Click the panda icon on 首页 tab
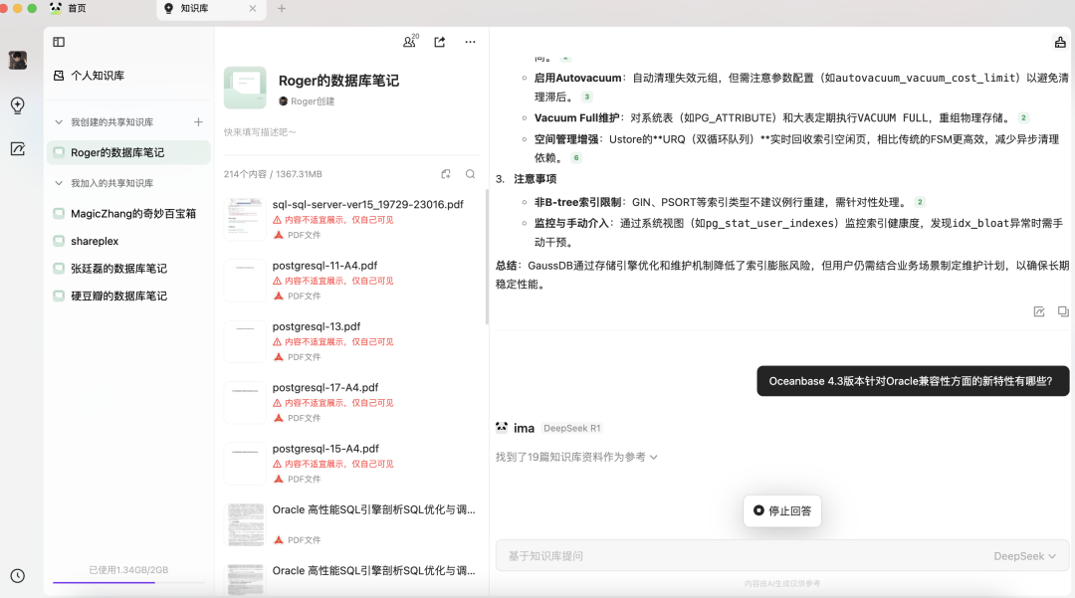1075x598 pixels. click(56, 8)
